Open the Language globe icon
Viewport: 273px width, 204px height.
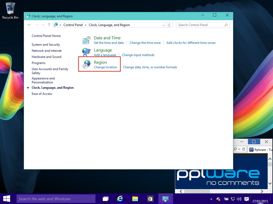(86, 52)
